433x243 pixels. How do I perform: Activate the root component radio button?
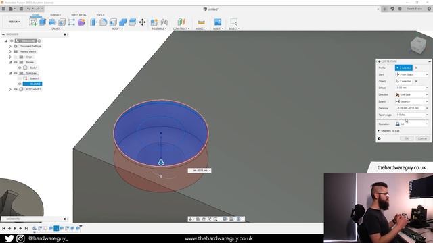(39, 40)
